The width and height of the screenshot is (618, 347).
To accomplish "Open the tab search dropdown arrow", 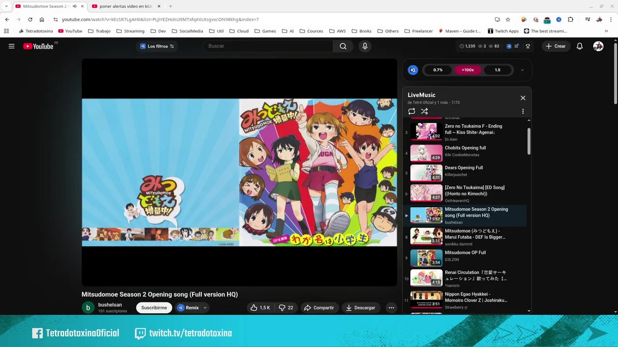I will tap(6, 6).
